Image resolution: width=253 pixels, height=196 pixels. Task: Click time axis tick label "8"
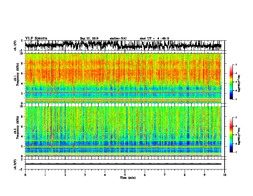[x=185, y=175]
